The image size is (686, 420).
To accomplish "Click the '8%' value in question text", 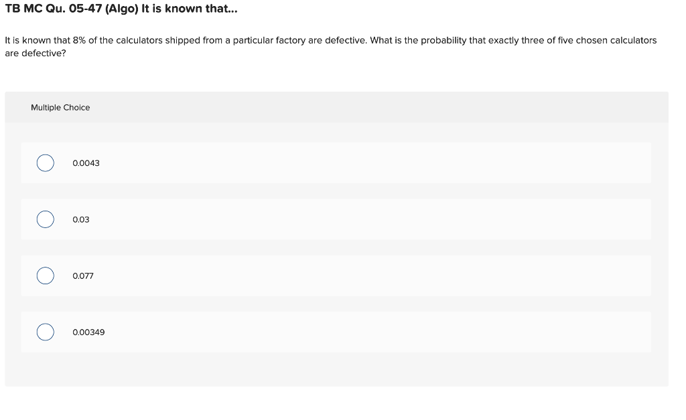I will coord(79,40).
